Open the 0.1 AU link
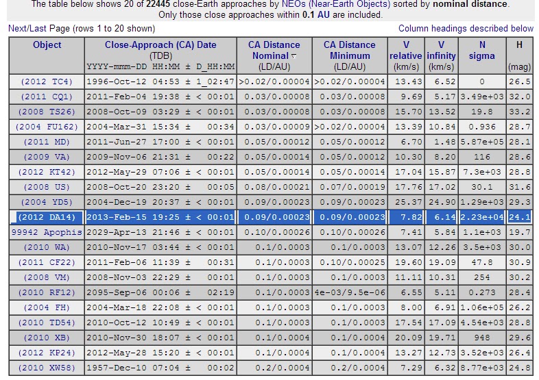Screen dimensions: 539x380 316,15
